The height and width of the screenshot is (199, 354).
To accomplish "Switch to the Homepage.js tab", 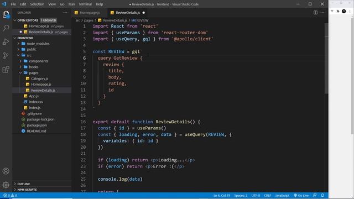I will [x=90, y=13].
